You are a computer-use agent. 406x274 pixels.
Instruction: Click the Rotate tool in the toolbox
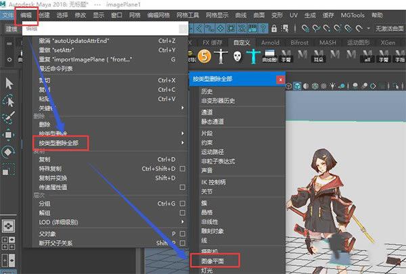(9, 151)
